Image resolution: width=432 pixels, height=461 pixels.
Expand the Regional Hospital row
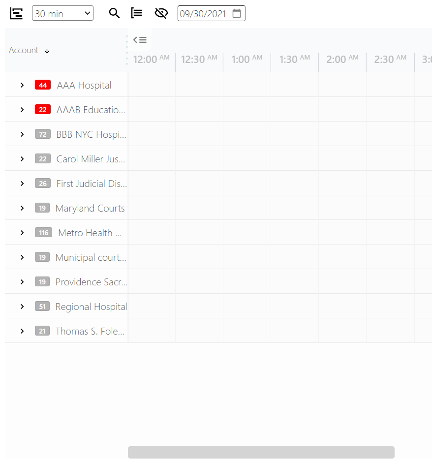(x=22, y=307)
